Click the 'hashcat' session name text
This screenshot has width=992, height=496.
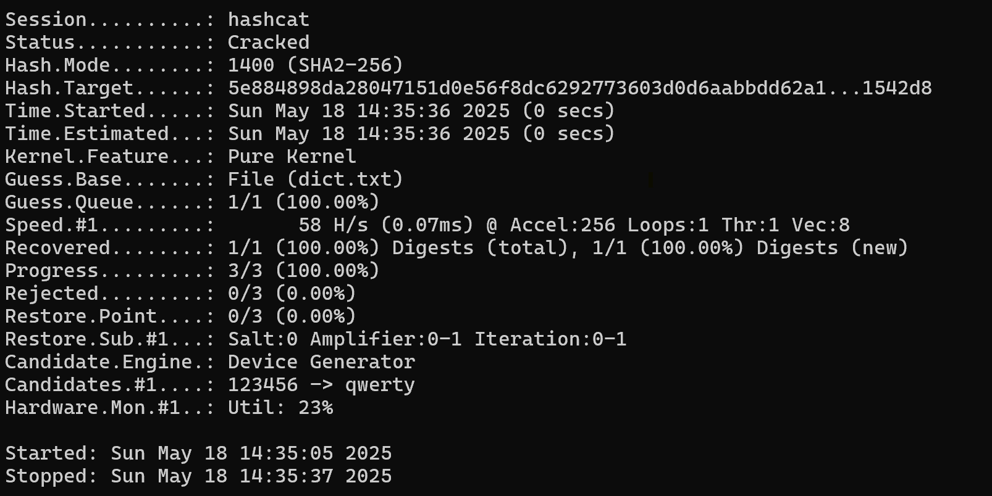point(268,20)
